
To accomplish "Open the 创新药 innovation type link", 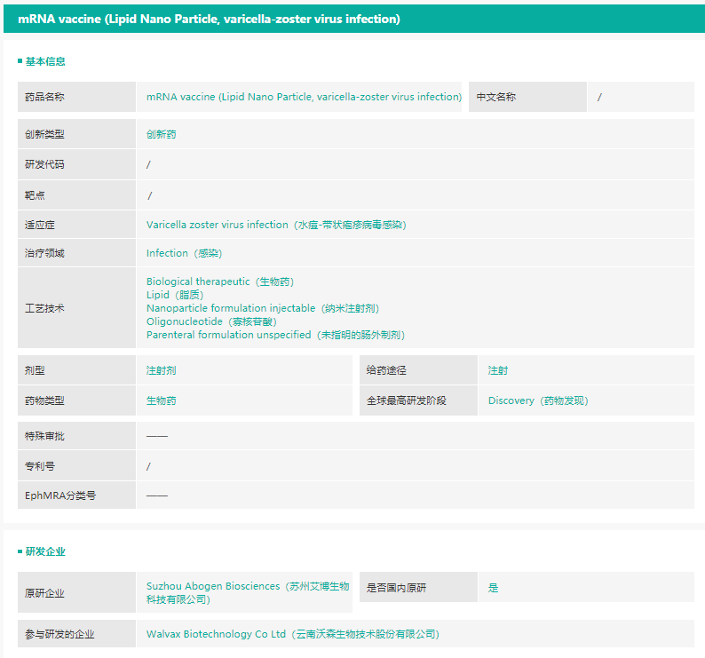I will (162, 135).
